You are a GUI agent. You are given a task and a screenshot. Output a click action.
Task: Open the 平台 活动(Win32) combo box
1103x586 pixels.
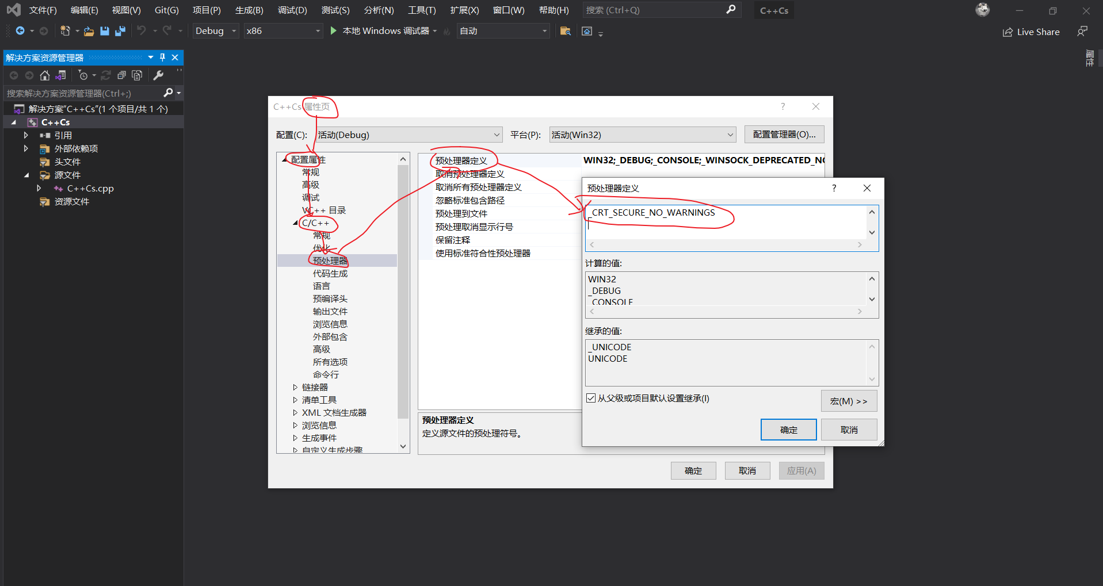click(x=643, y=135)
